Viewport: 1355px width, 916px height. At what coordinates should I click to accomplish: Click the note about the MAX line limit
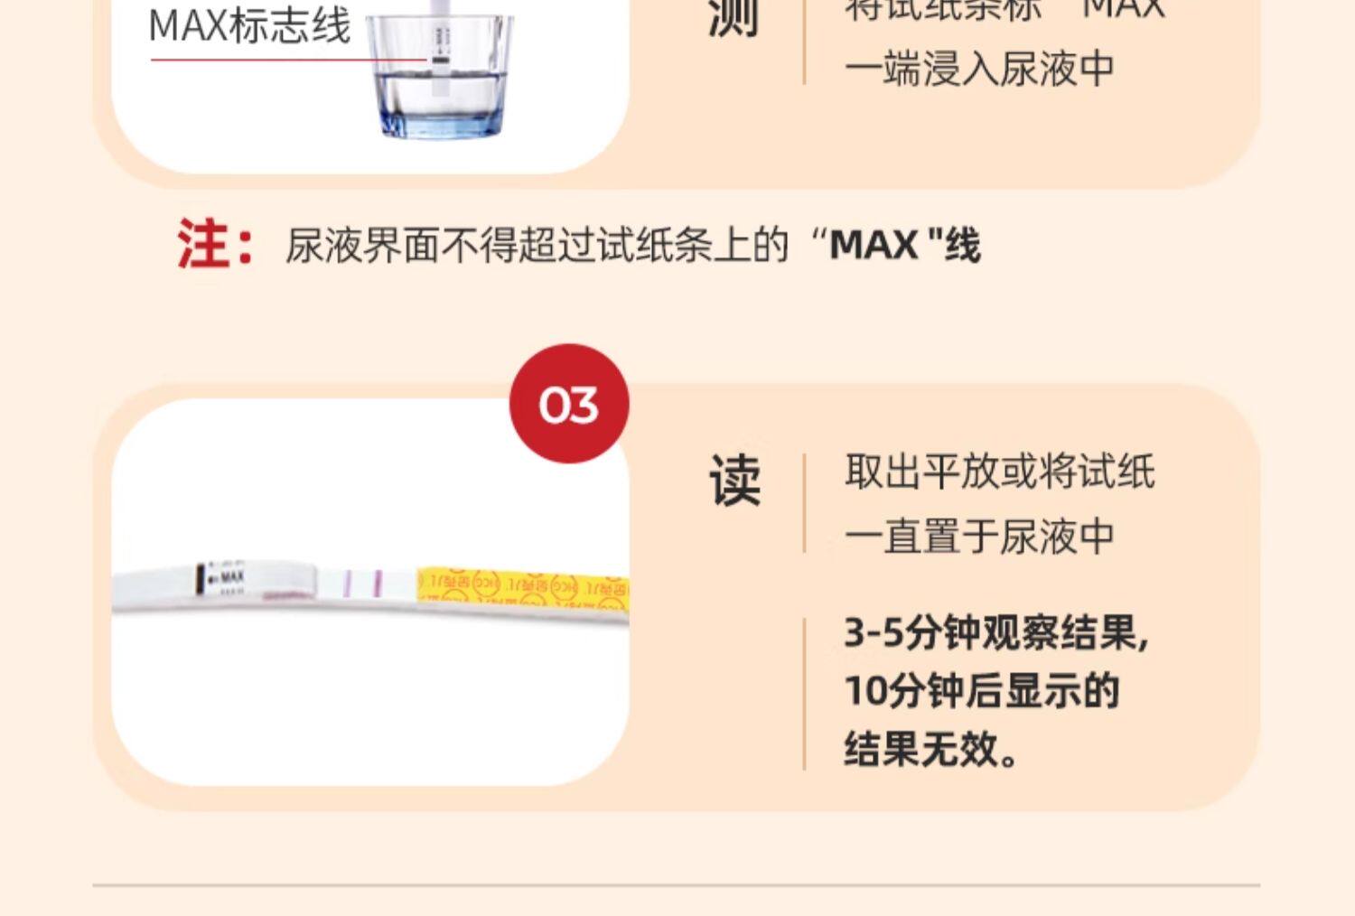[633, 245]
